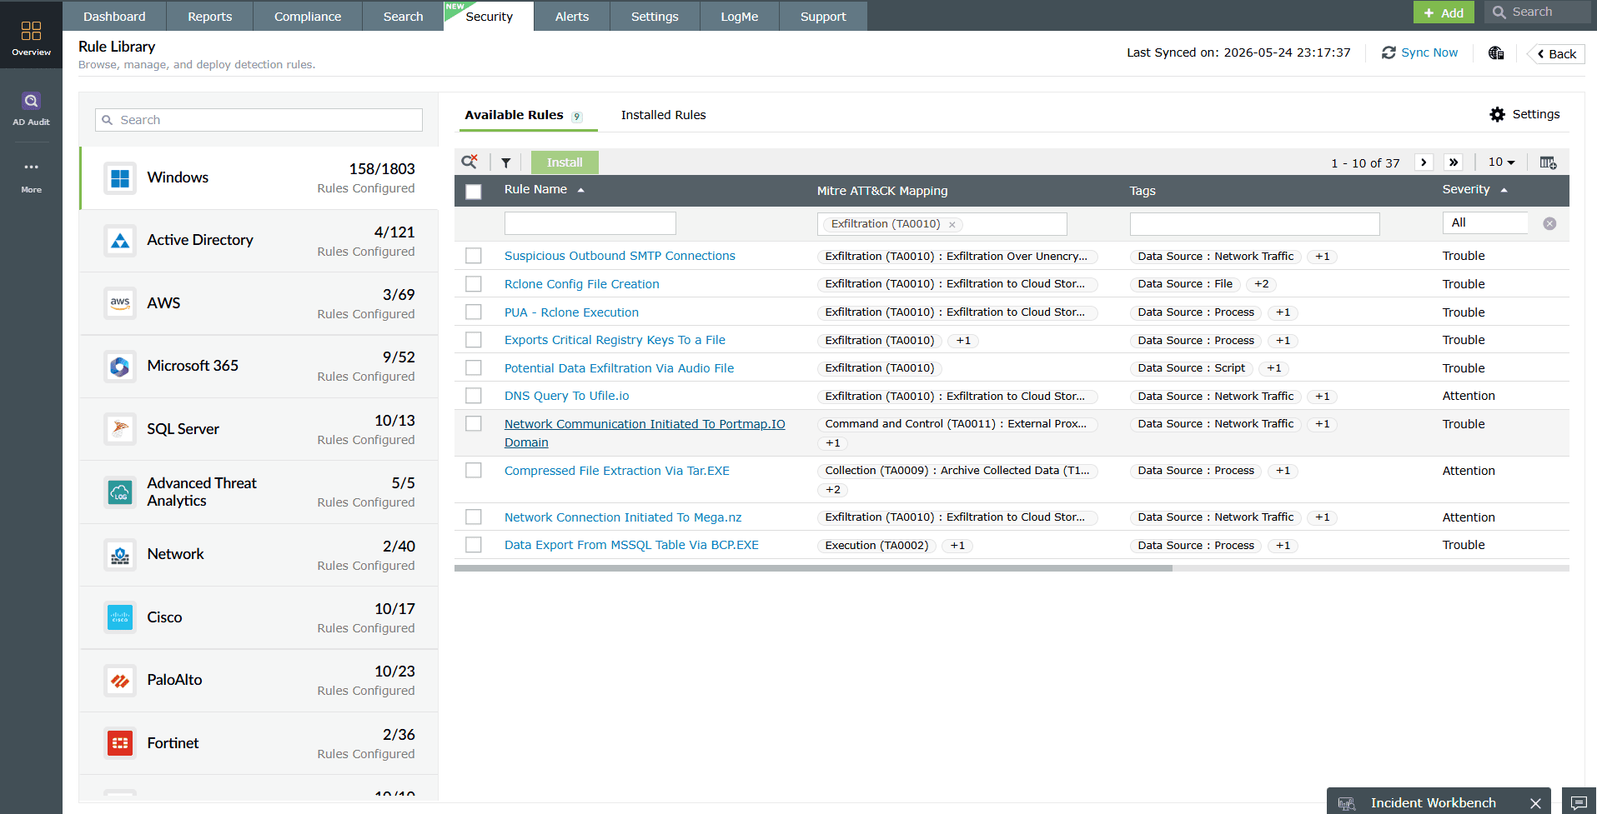Click the Sync Now refresh icon
Viewport: 1597px width, 814px height.
1389,52
